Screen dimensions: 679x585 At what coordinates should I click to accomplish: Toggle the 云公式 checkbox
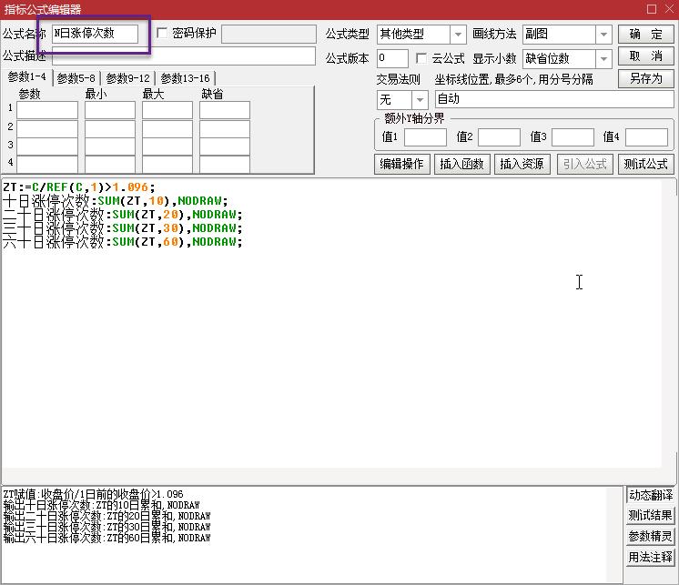click(x=422, y=58)
